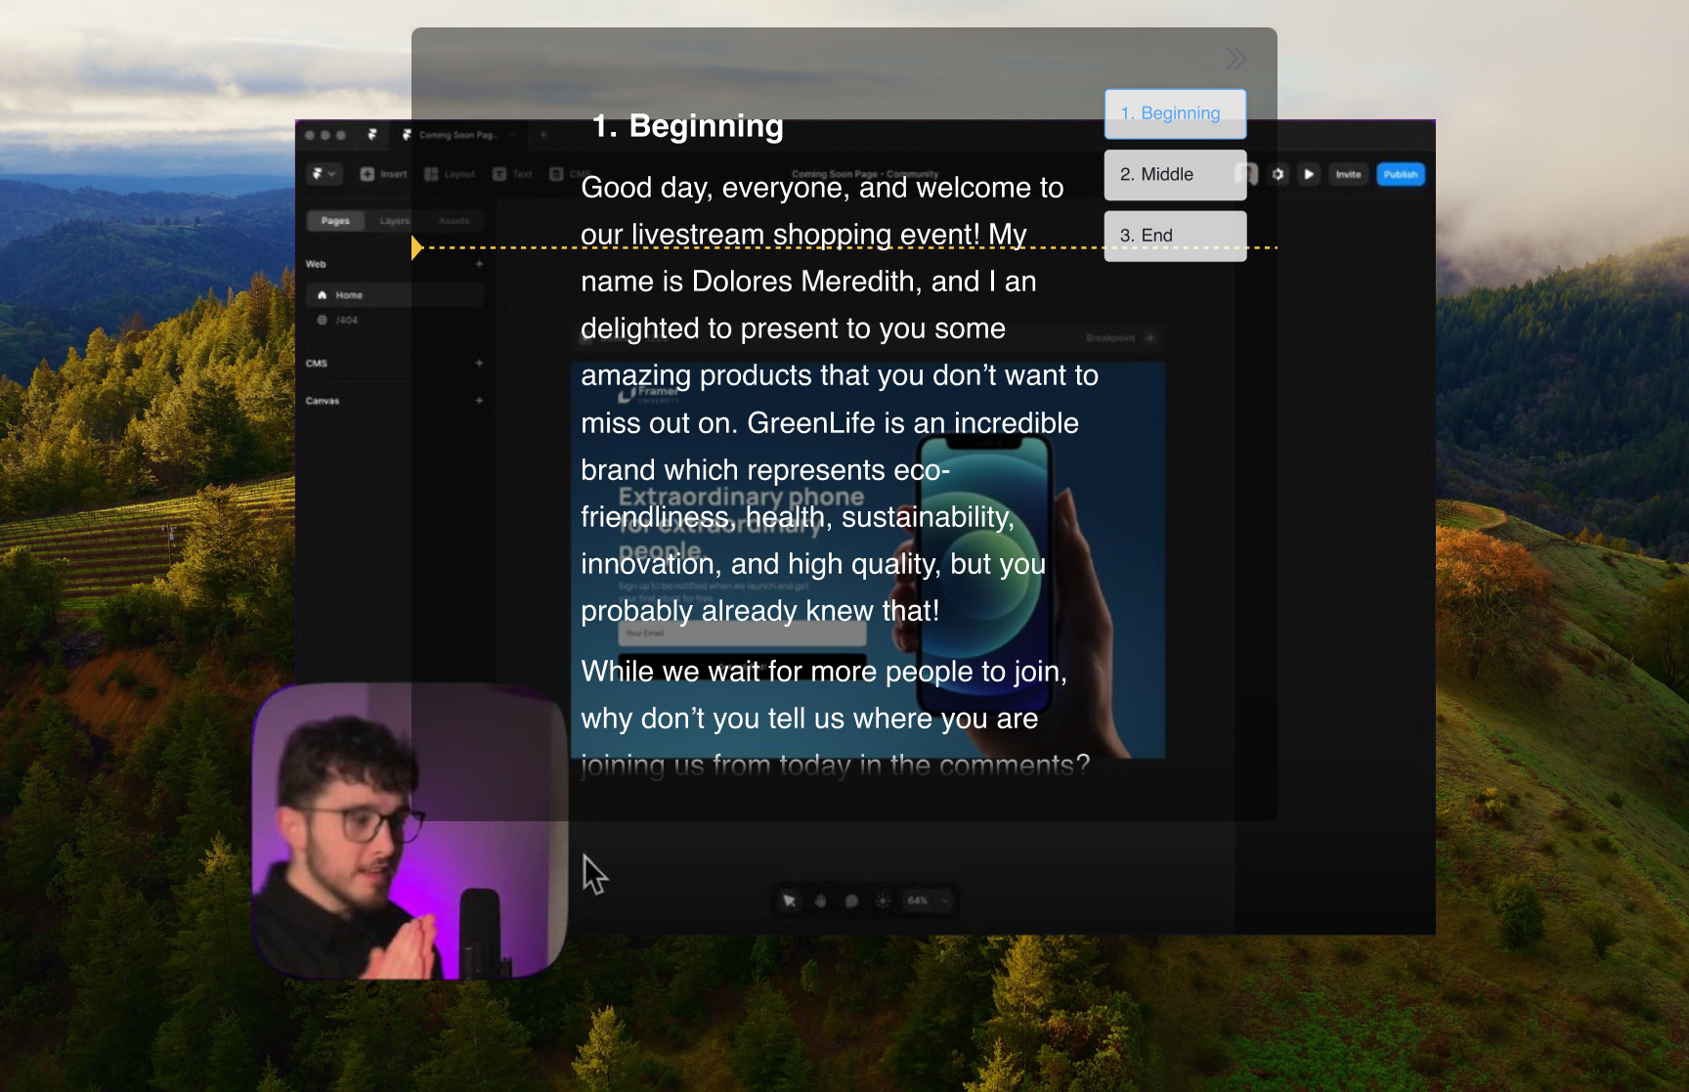This screenshot has height=1092, width=1689.
Task: Switch to the Assets tab
Action: (454, 221)
